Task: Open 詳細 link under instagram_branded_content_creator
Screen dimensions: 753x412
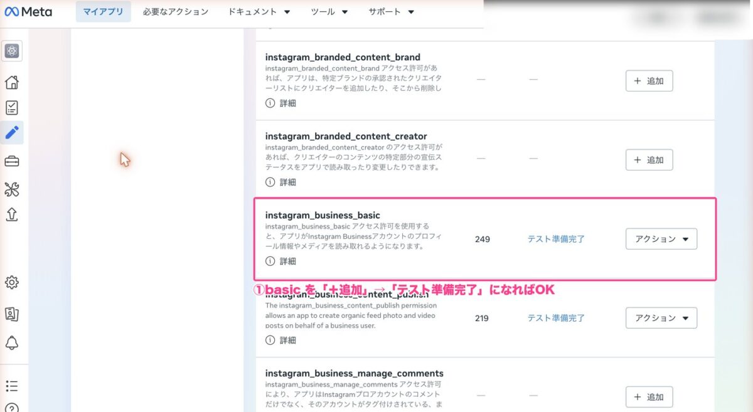Action: click(288, 182)
